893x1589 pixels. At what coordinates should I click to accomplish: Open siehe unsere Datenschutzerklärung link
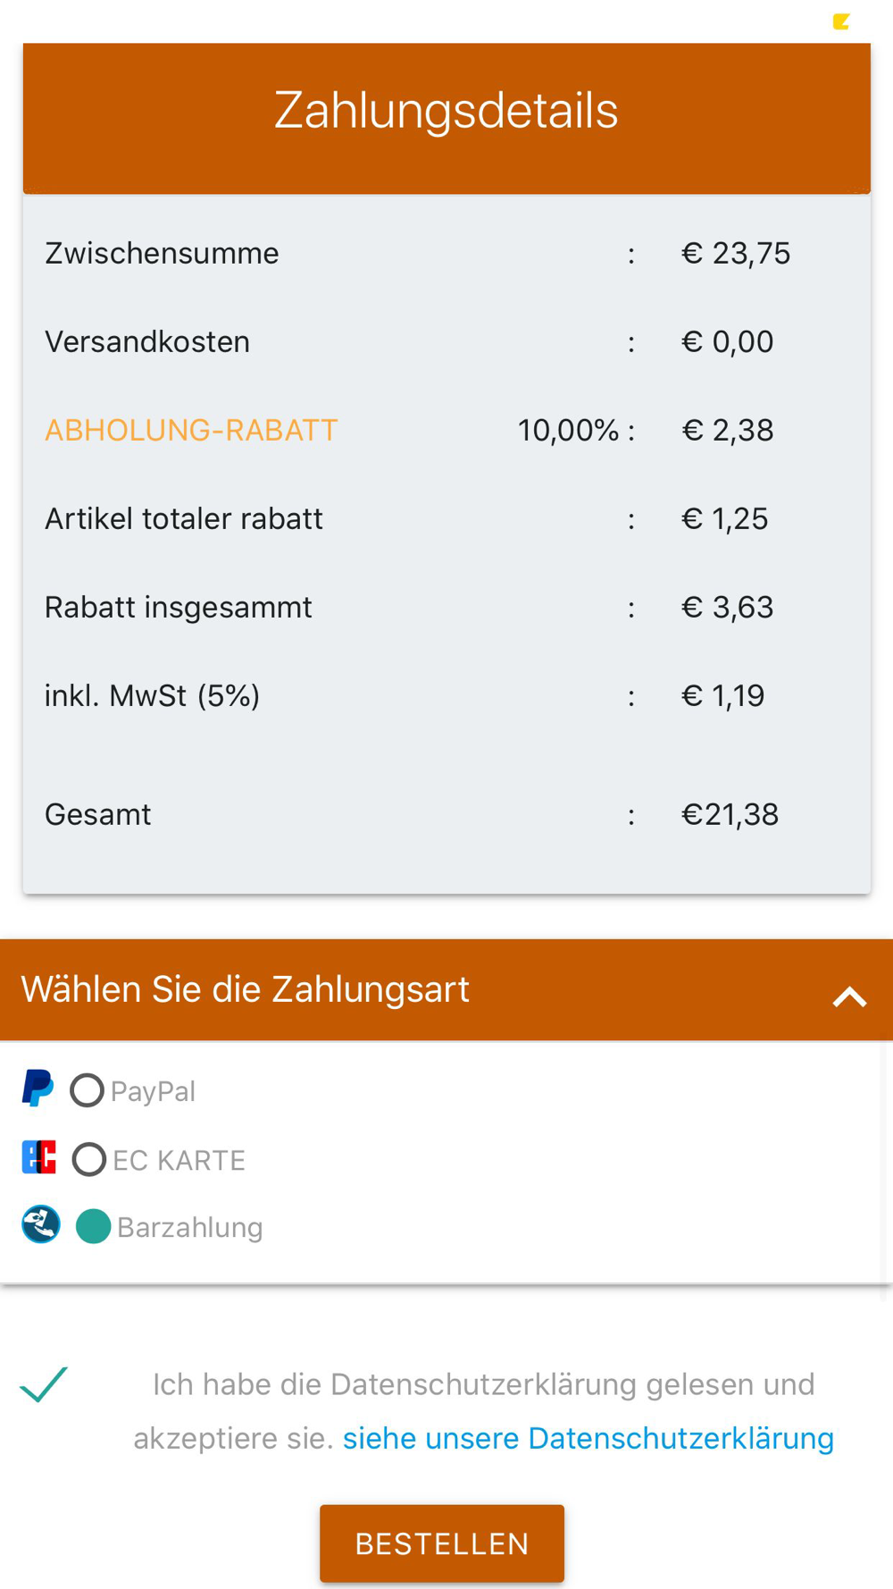click(588, 1438)
